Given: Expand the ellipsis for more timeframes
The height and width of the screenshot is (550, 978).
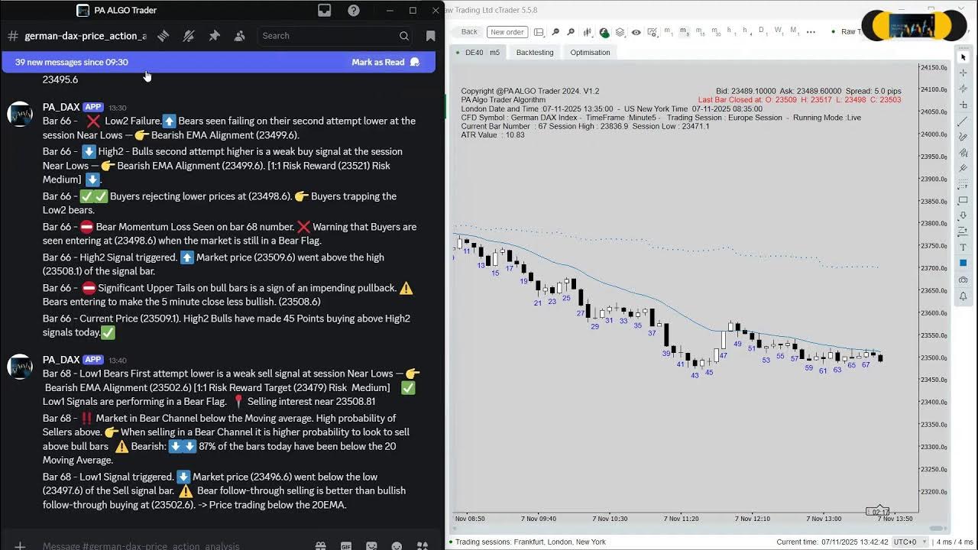Looking at the screenshot, I should tap(809, 33).
